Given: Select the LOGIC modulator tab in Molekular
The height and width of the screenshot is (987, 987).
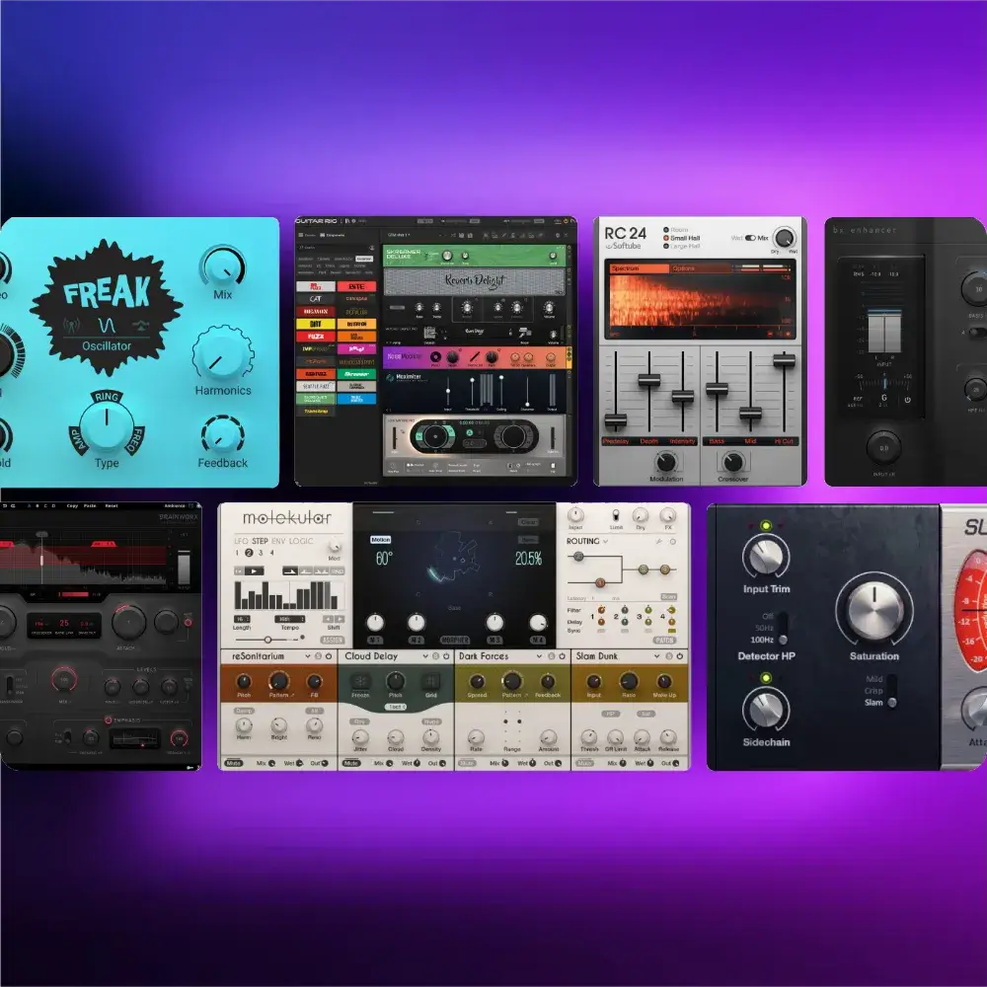Looking at the screenshot, I should (x=301, y=541).
